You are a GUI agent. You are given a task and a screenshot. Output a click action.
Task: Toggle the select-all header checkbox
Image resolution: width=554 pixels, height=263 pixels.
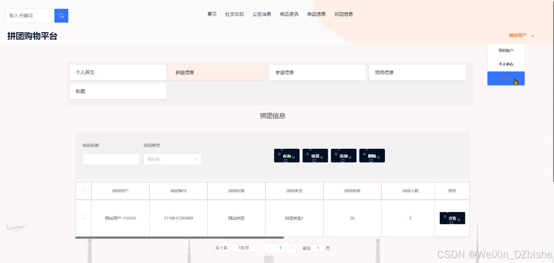(84, 190)
